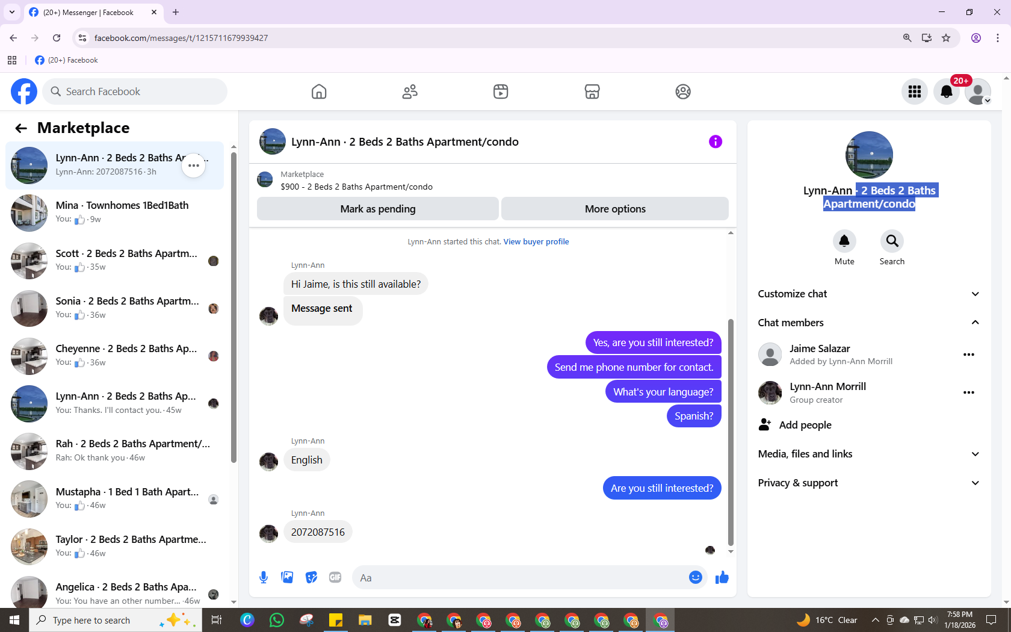1011x632 pixels.
Task: Reload the page in browser toolbar
Action: pos(57,38)
